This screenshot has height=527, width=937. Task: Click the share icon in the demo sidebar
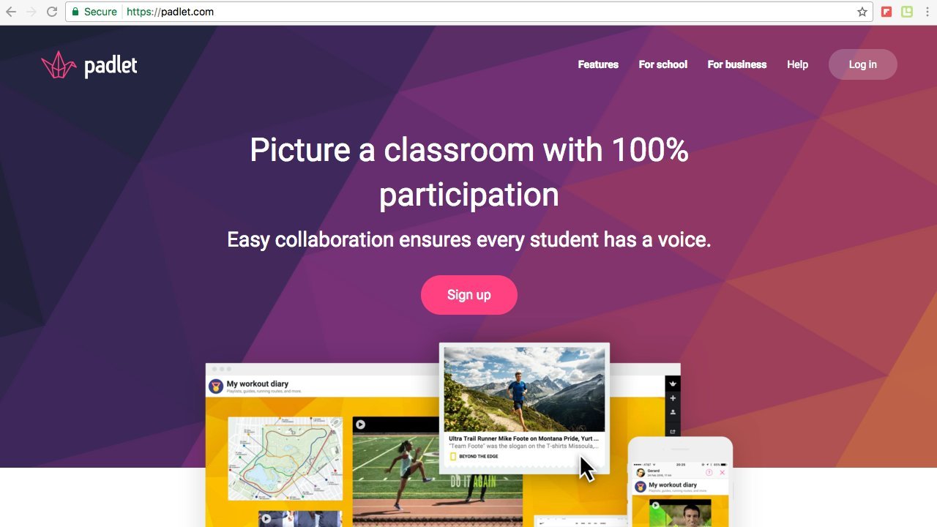672,431
